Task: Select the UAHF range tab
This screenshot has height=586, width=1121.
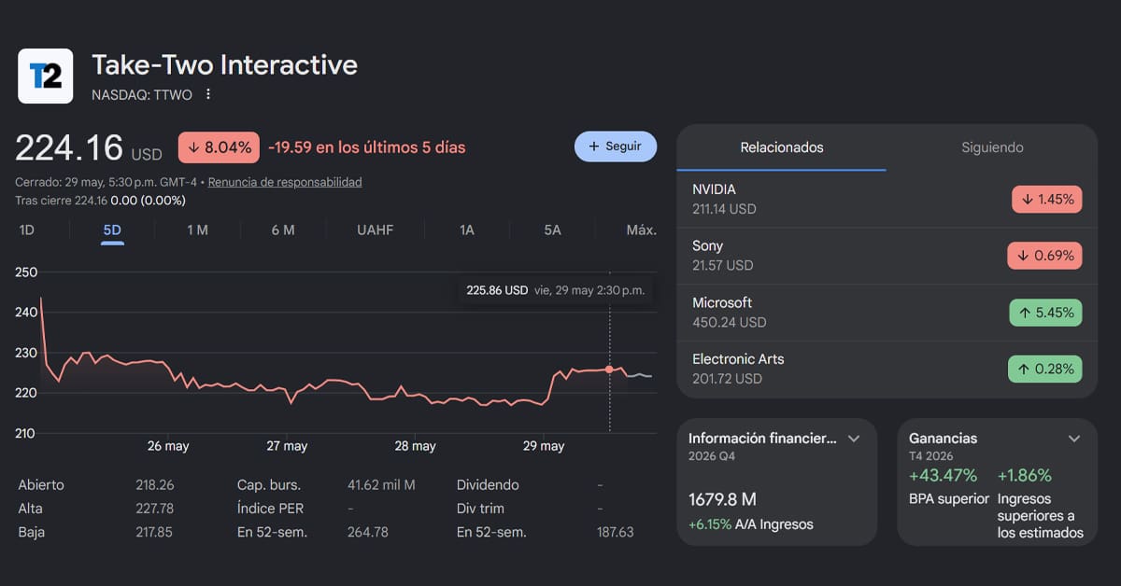Action: [x=375, y=230]
